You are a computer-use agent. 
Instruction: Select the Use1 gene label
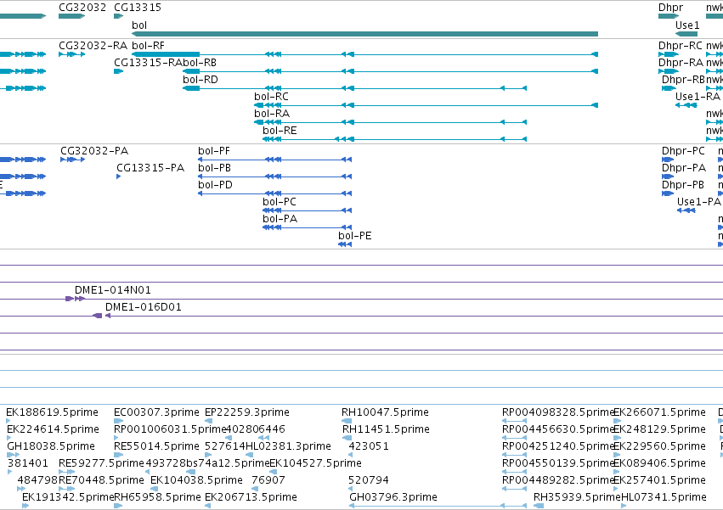687,25
